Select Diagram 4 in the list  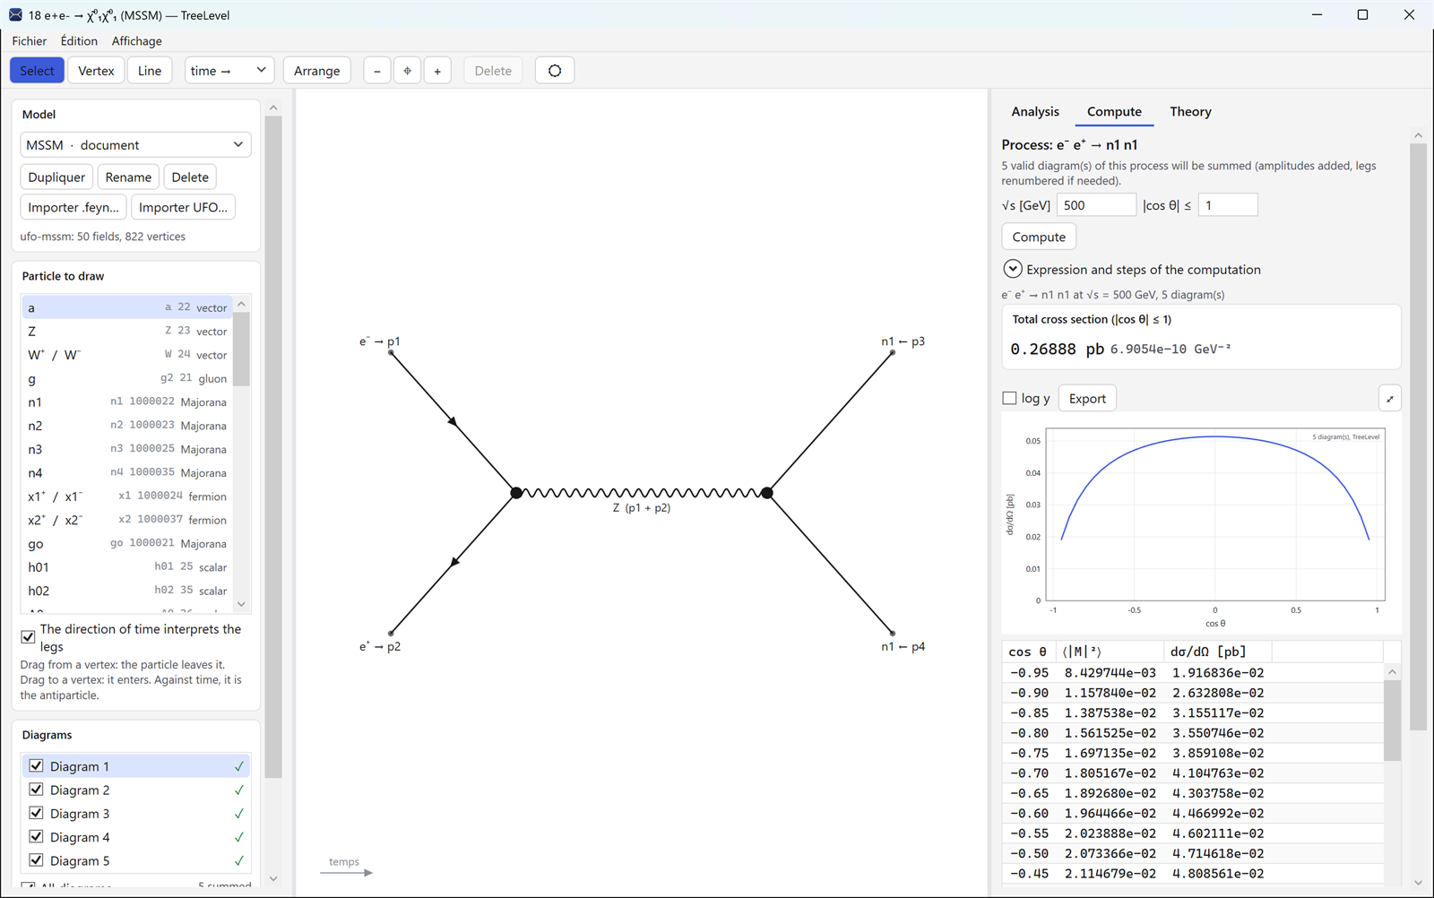coord(135,837)
